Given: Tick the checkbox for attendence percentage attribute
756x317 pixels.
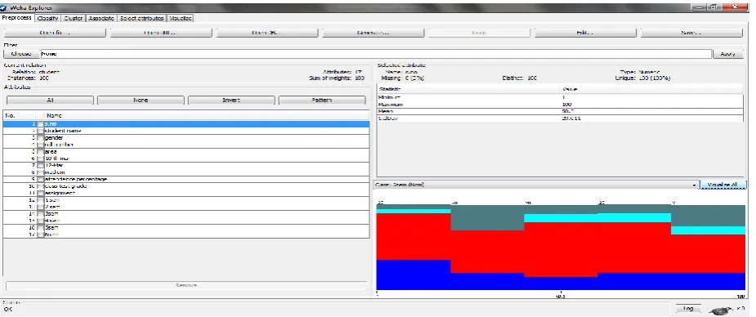Looking at the screenshot, I should 41,179.
